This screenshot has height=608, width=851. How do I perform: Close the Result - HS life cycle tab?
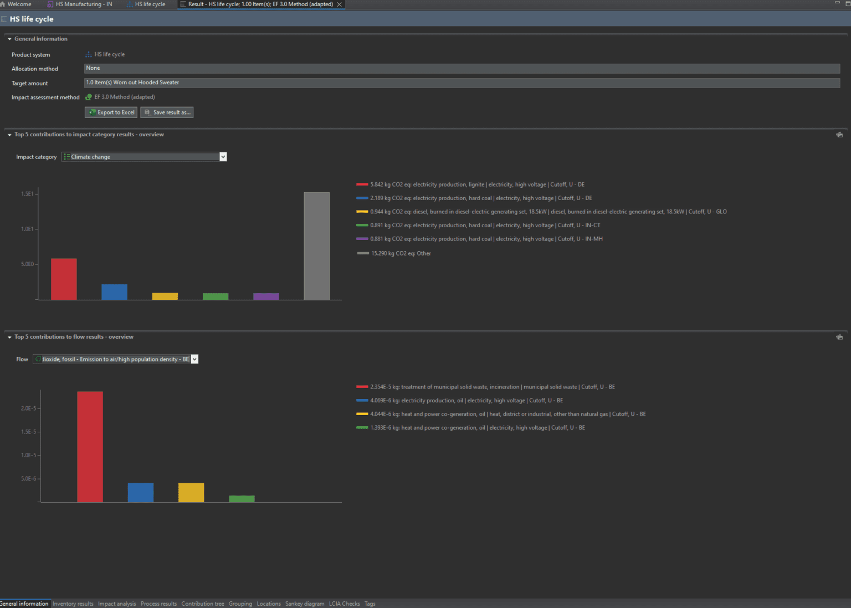pyautogui.click(x=339, y=4)
